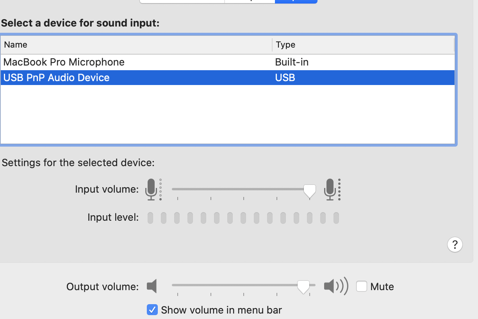Click the large high-gain microphone icon
This screenshot has height=319, width=478.
[x=330, y=190]
